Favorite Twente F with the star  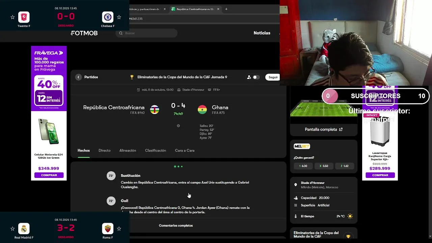point(12,17)
